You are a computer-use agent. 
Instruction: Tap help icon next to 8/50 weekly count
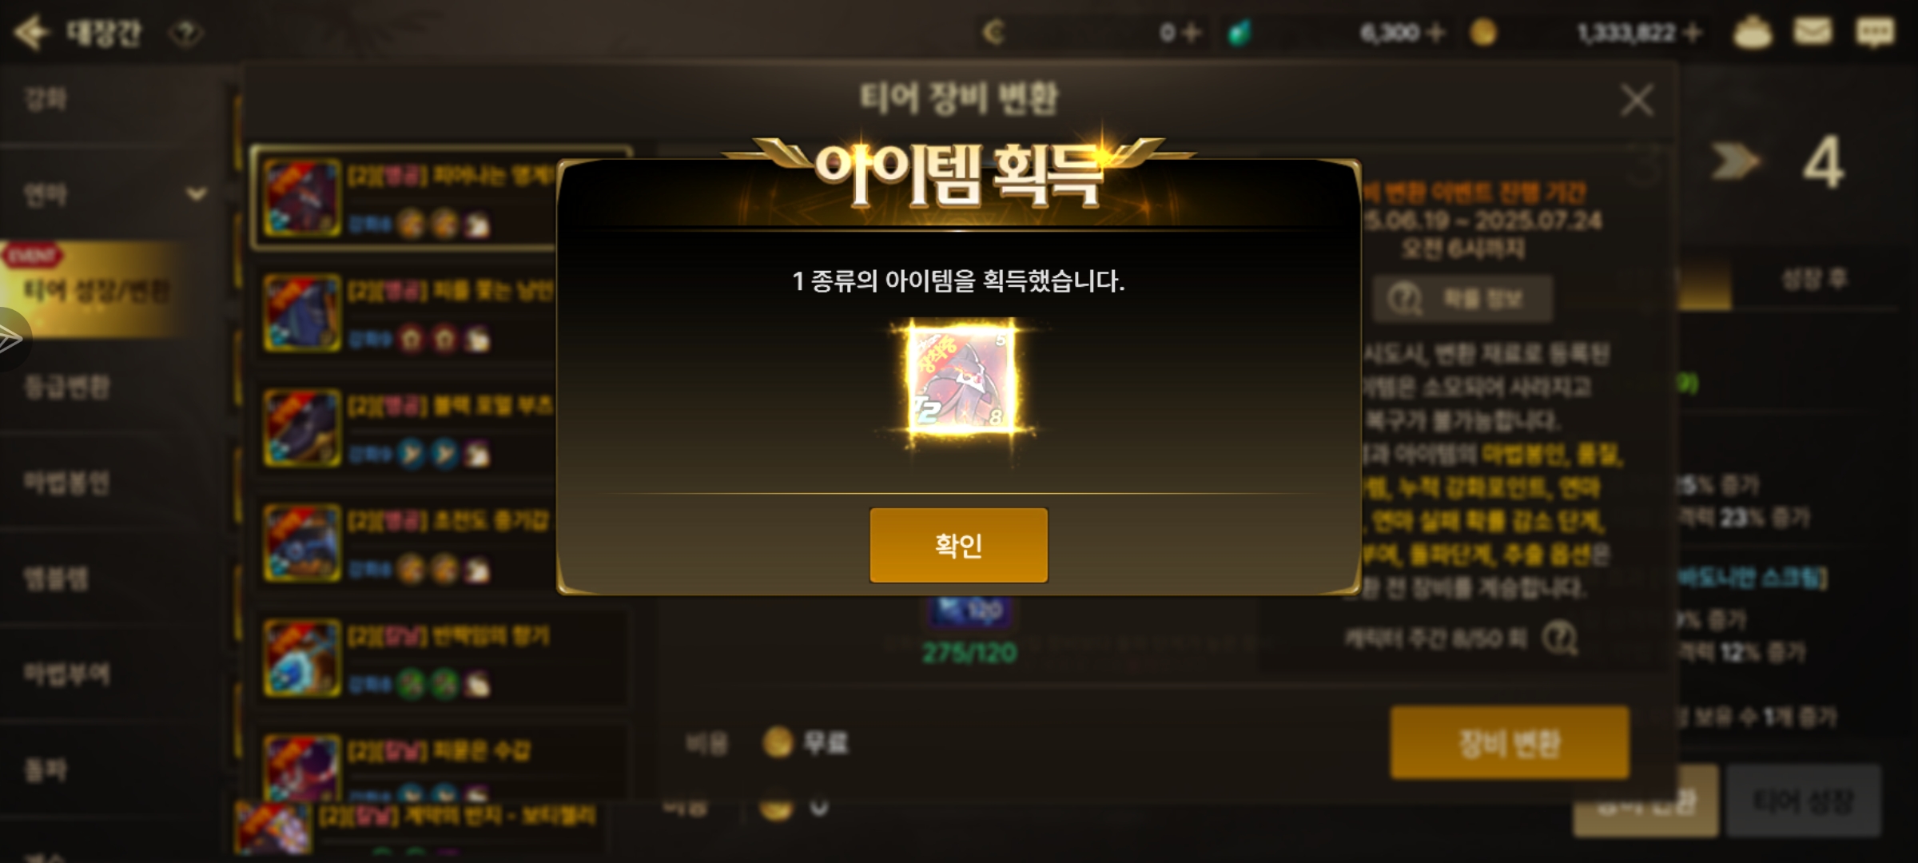(x=1559, y=638)
